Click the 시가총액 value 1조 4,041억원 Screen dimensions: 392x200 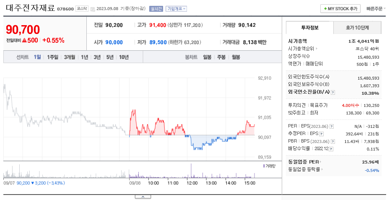(x=364, y=41)
